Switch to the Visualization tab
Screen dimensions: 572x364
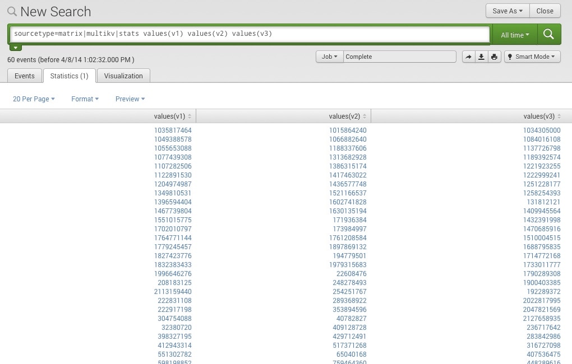123,76
